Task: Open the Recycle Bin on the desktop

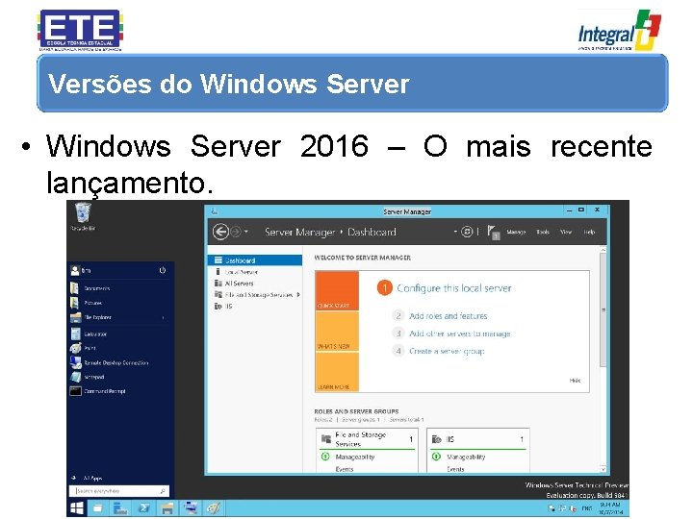Action: click(83, 216)
